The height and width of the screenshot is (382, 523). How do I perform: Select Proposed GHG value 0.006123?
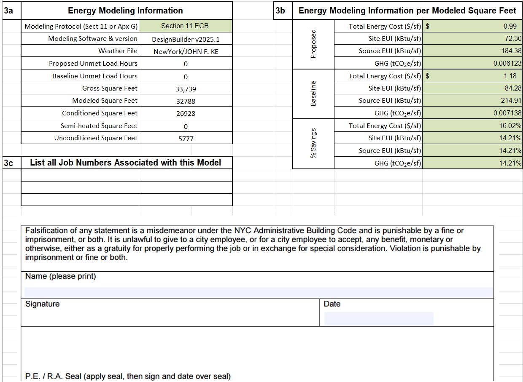472,64
